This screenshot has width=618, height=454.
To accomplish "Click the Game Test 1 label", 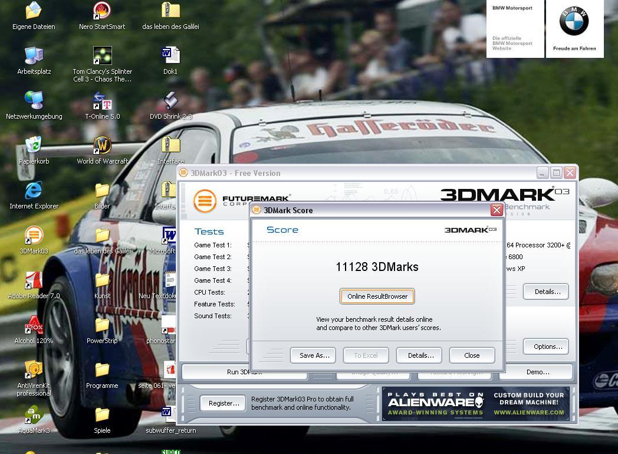I will 213,245.
